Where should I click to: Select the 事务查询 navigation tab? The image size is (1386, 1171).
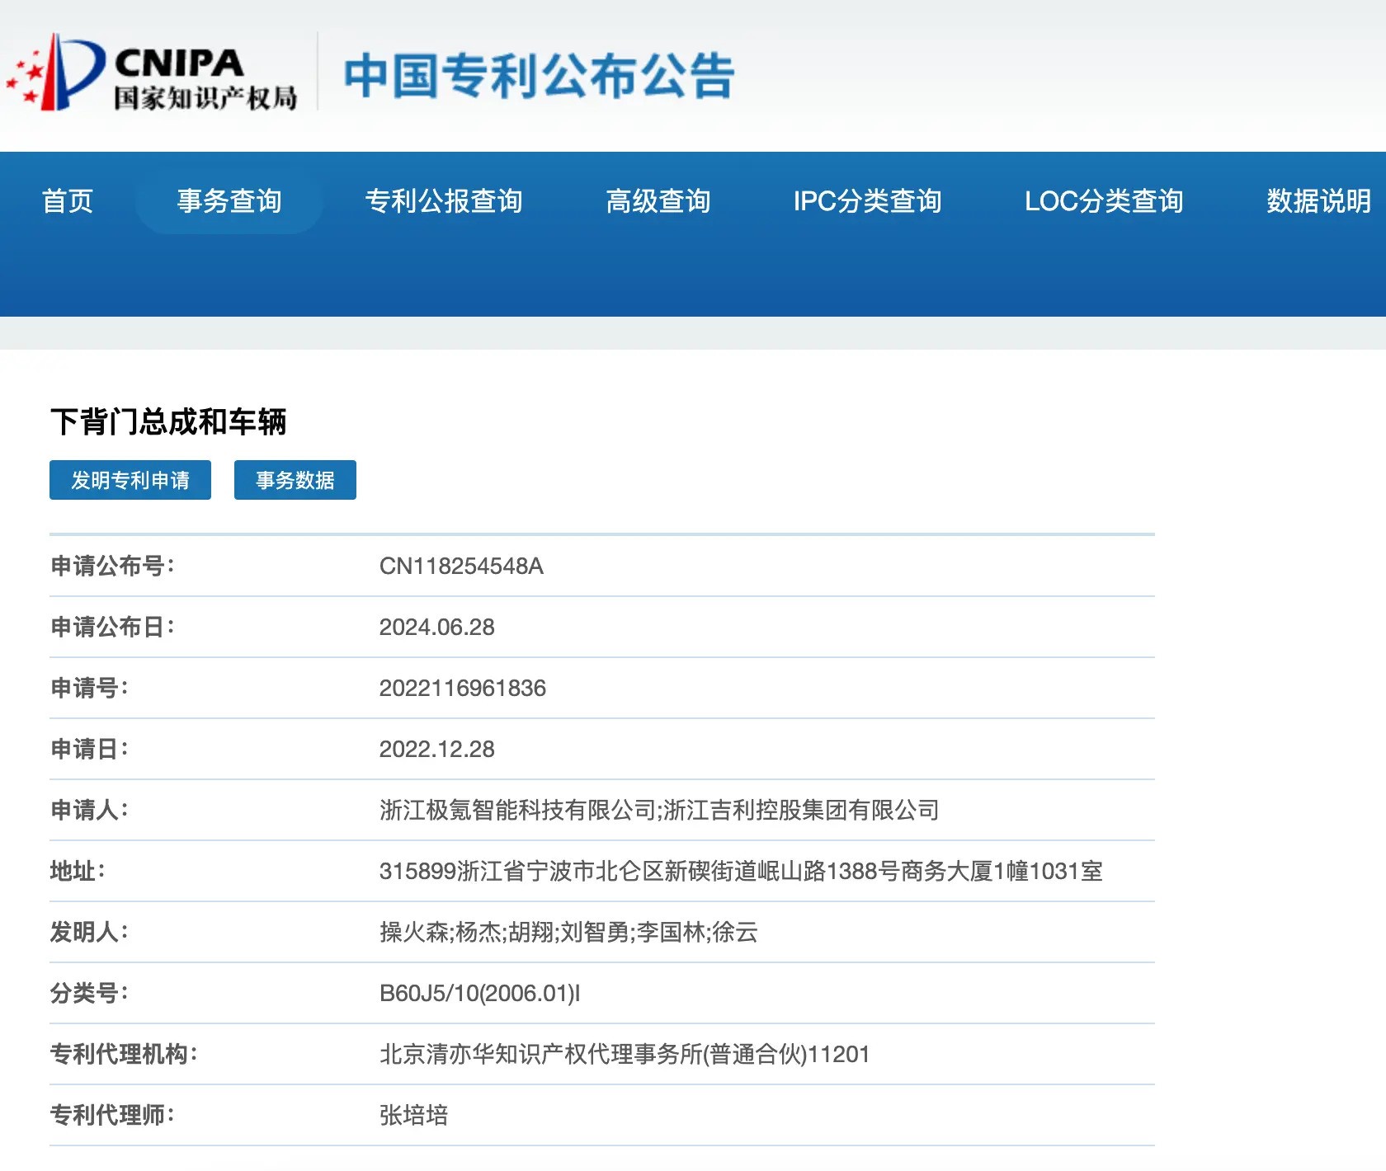click(229, 200)
